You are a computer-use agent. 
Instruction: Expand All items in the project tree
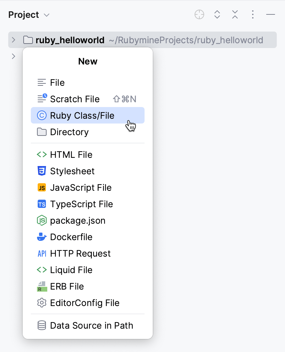217,14
